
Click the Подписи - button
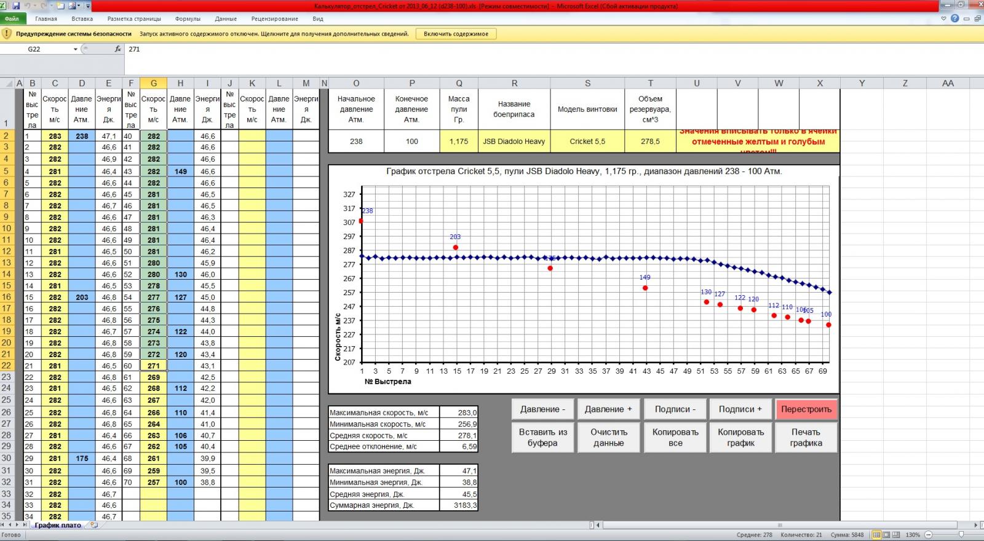[675, 409]
